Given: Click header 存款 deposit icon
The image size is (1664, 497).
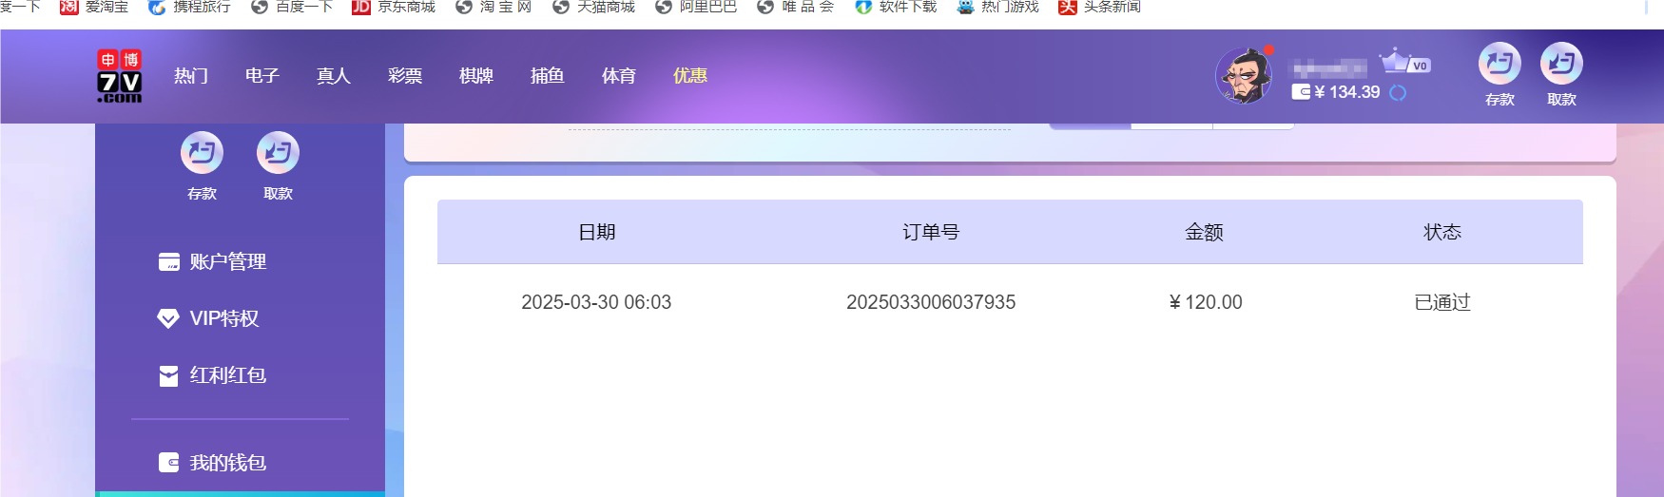Looking at the screenshot, I should coord(1500,64).
